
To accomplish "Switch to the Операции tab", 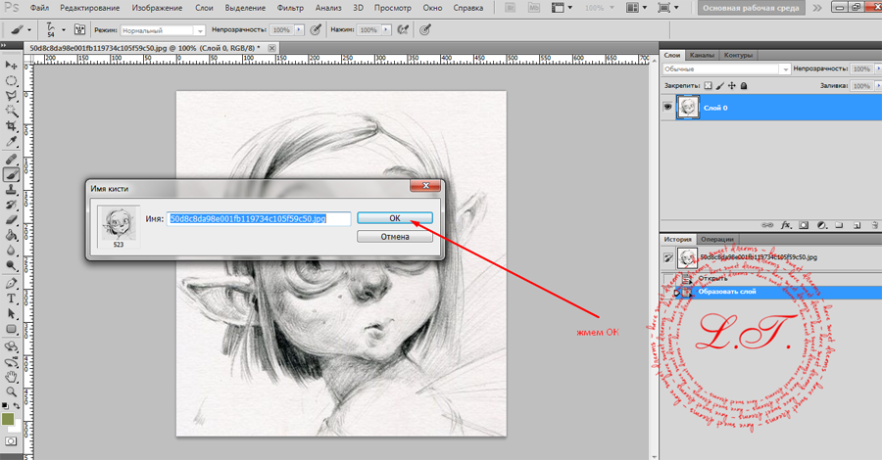I will [x=717, y=239].
